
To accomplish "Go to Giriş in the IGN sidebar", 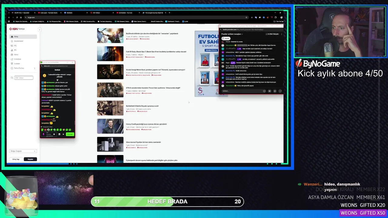I will 23,37.
